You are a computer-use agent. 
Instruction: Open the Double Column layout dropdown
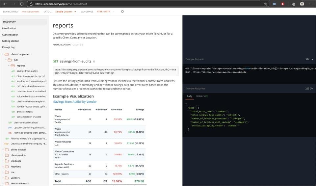[x=66, y=12]
